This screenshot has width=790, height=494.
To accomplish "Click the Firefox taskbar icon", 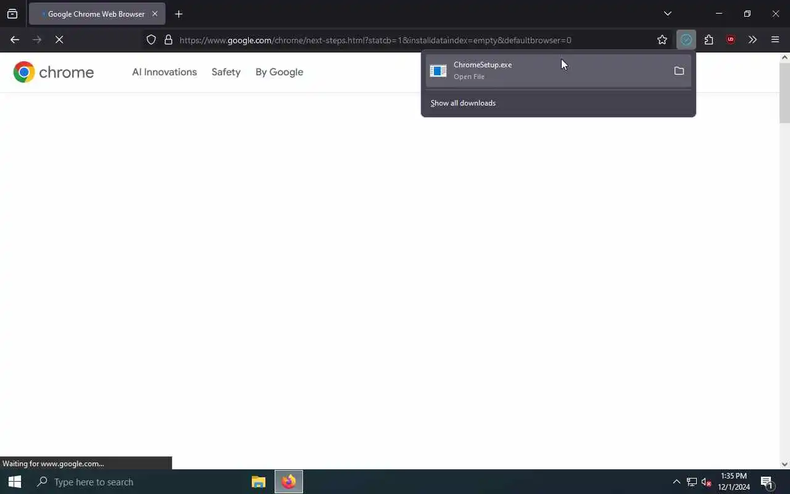I will 289,482.
